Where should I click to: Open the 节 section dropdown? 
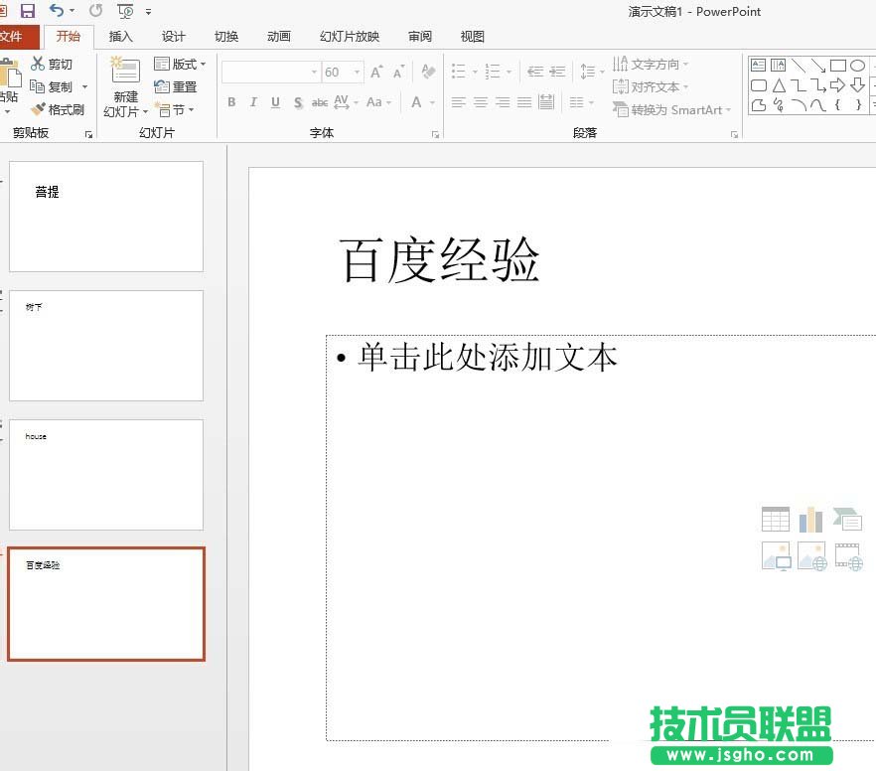point(175,109)
